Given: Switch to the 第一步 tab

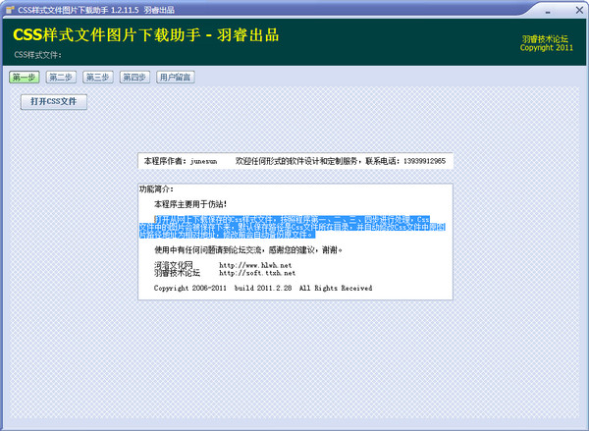Looking at the screenshot, I should [24, 78].
